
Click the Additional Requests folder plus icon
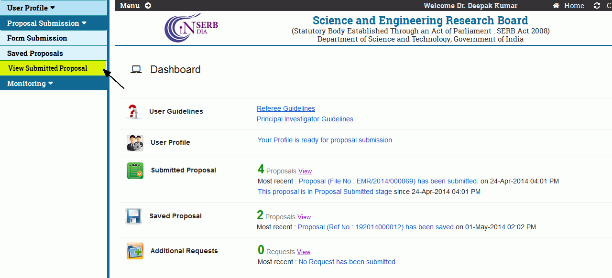tap(135, 251)
